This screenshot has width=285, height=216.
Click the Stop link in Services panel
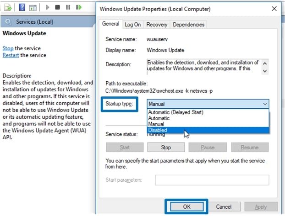coord(8,48)
